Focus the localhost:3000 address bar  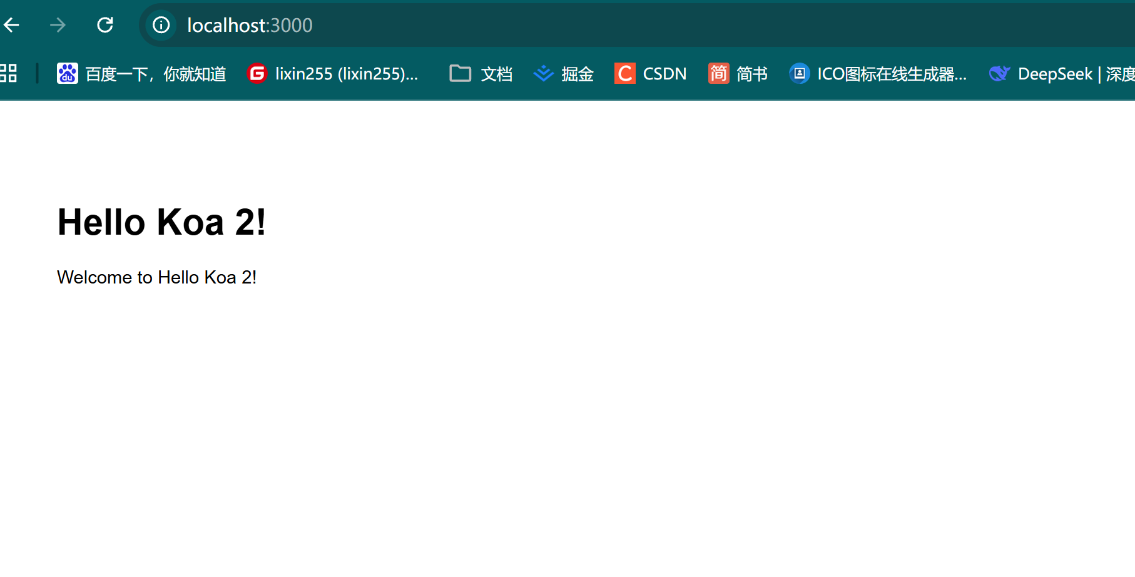pyautogui.click(x=638, y=25)
